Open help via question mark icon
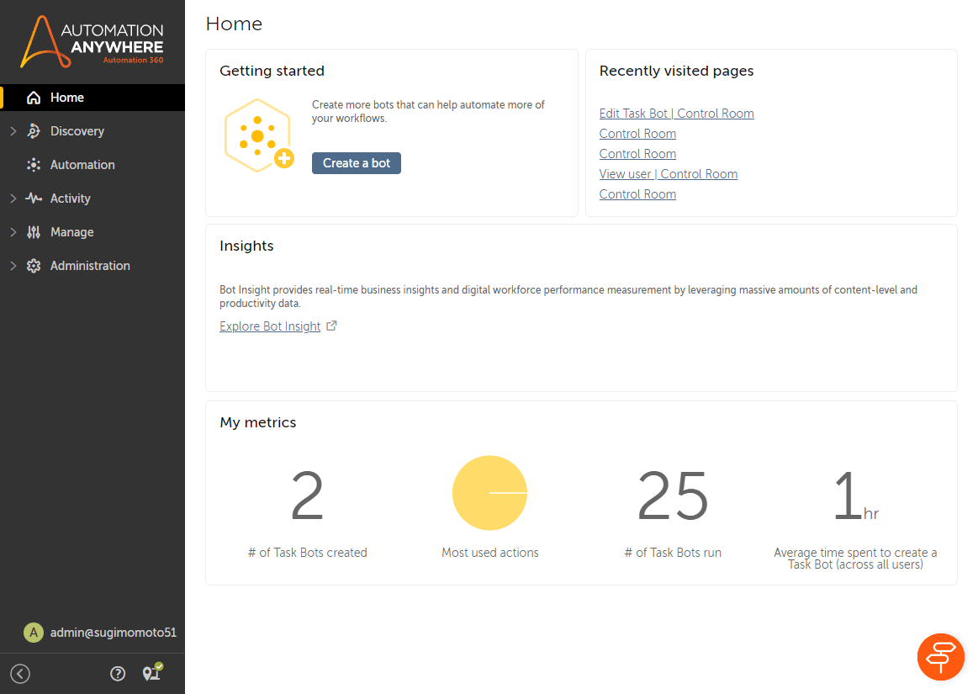The width and height of the screenshot is (978, 694). pyautogui.click(x=118, y=674)
